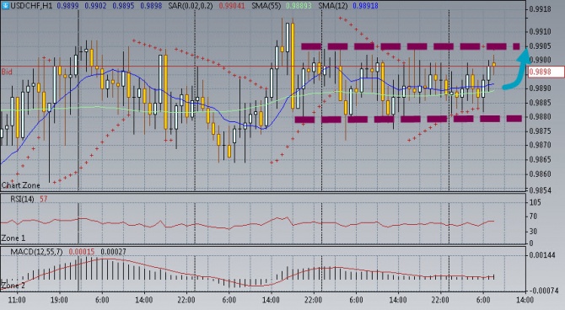Click the opening price 0.9899 in header
The height and width of the screenshot is (310, 565).
(67, 6)
